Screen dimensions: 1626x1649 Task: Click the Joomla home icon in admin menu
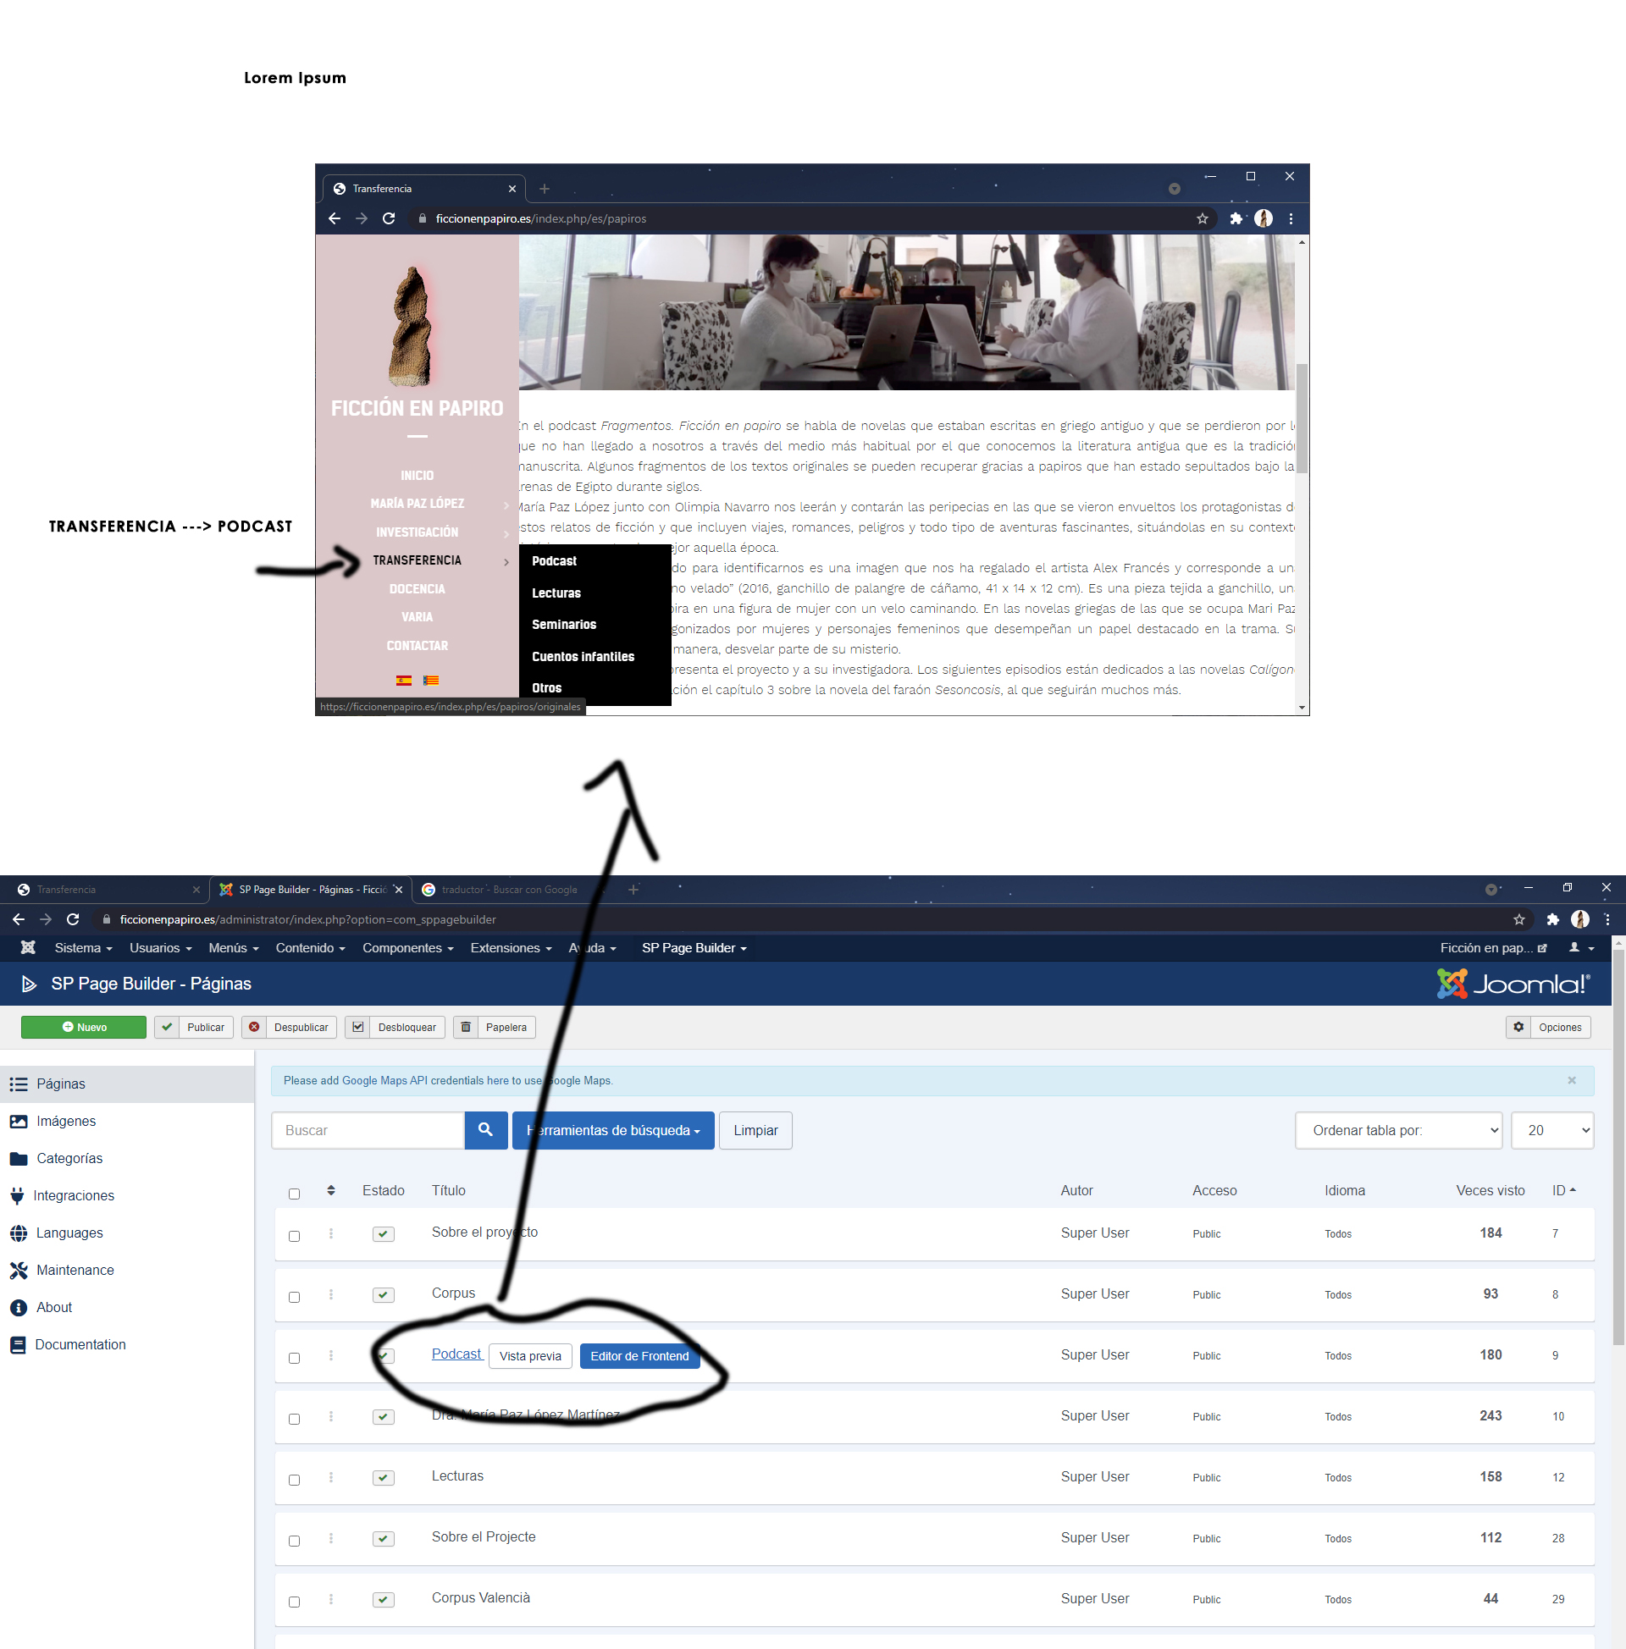[28, 947]
